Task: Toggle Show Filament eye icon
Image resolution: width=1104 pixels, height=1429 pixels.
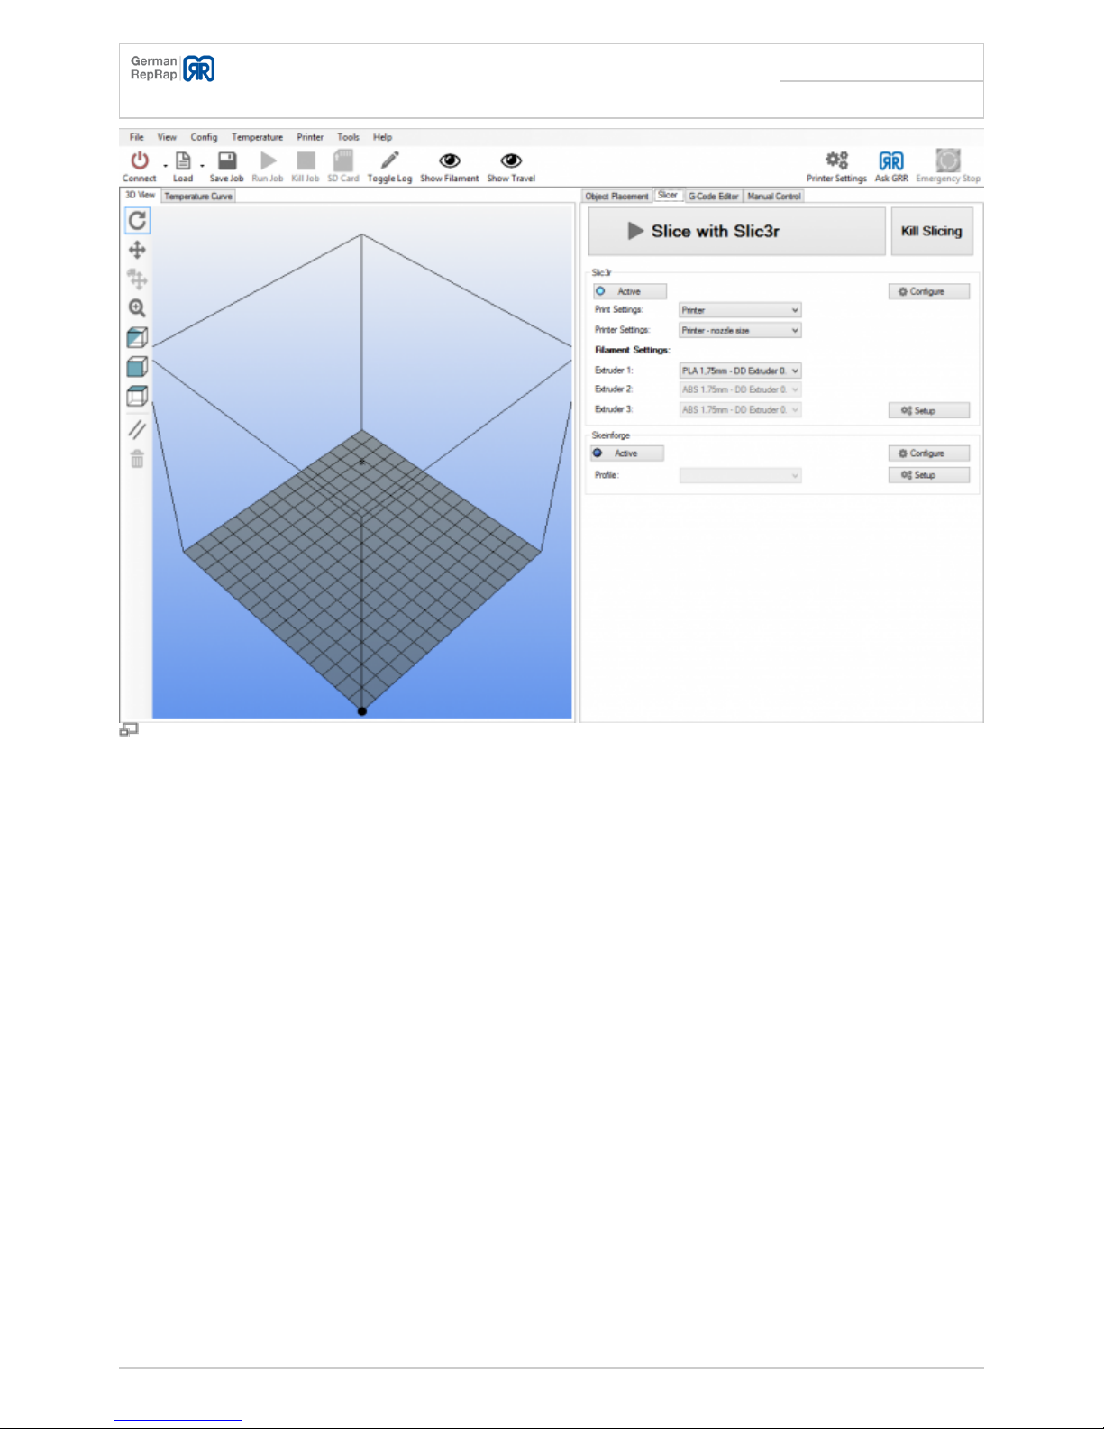Action: coord(450,160)
